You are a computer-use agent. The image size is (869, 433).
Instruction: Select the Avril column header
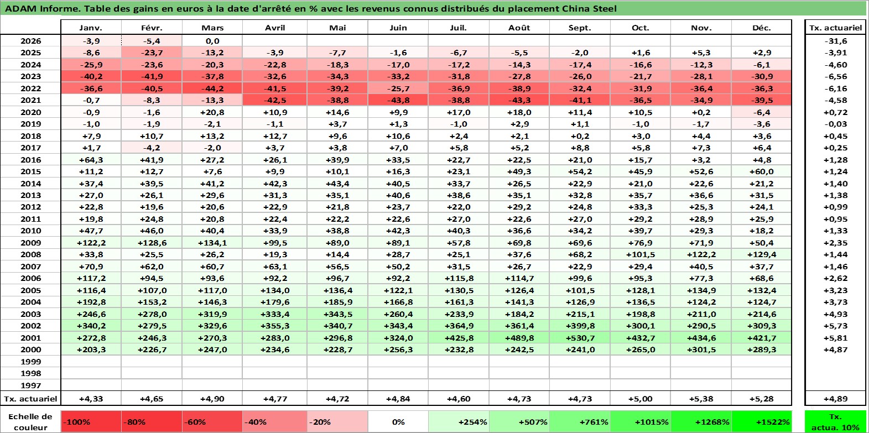[x=275, y=28]
